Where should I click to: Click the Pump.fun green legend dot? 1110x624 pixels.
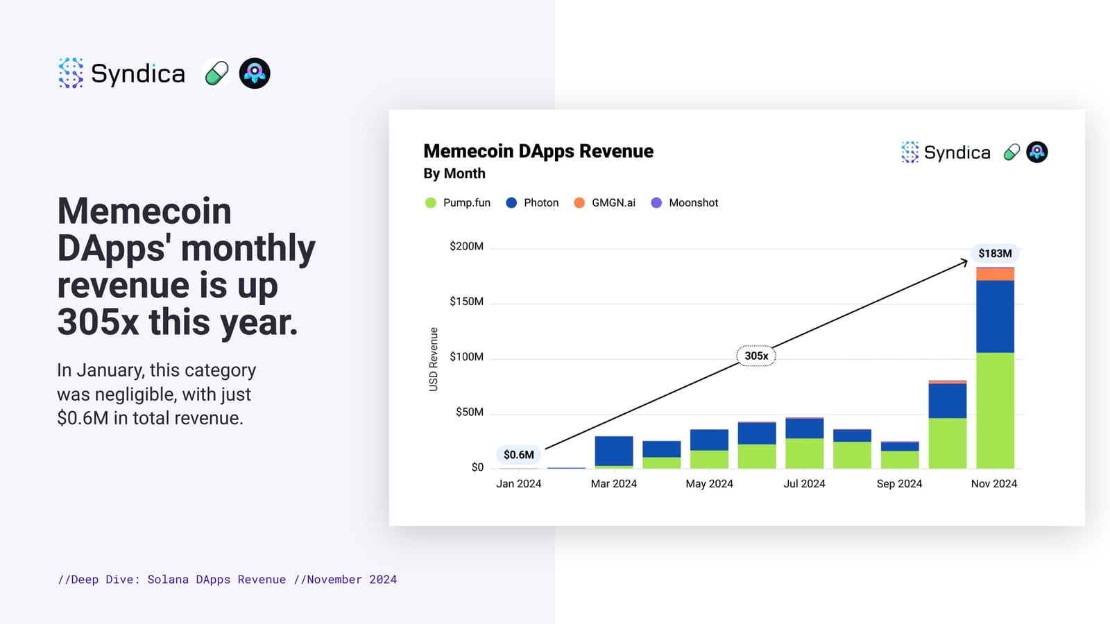click(x=430, y=202)
